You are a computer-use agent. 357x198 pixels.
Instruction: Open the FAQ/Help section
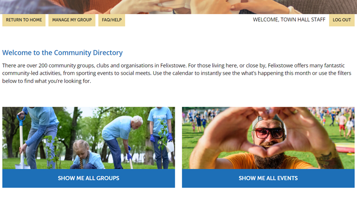pyautogui.click(x=112, y=20)
